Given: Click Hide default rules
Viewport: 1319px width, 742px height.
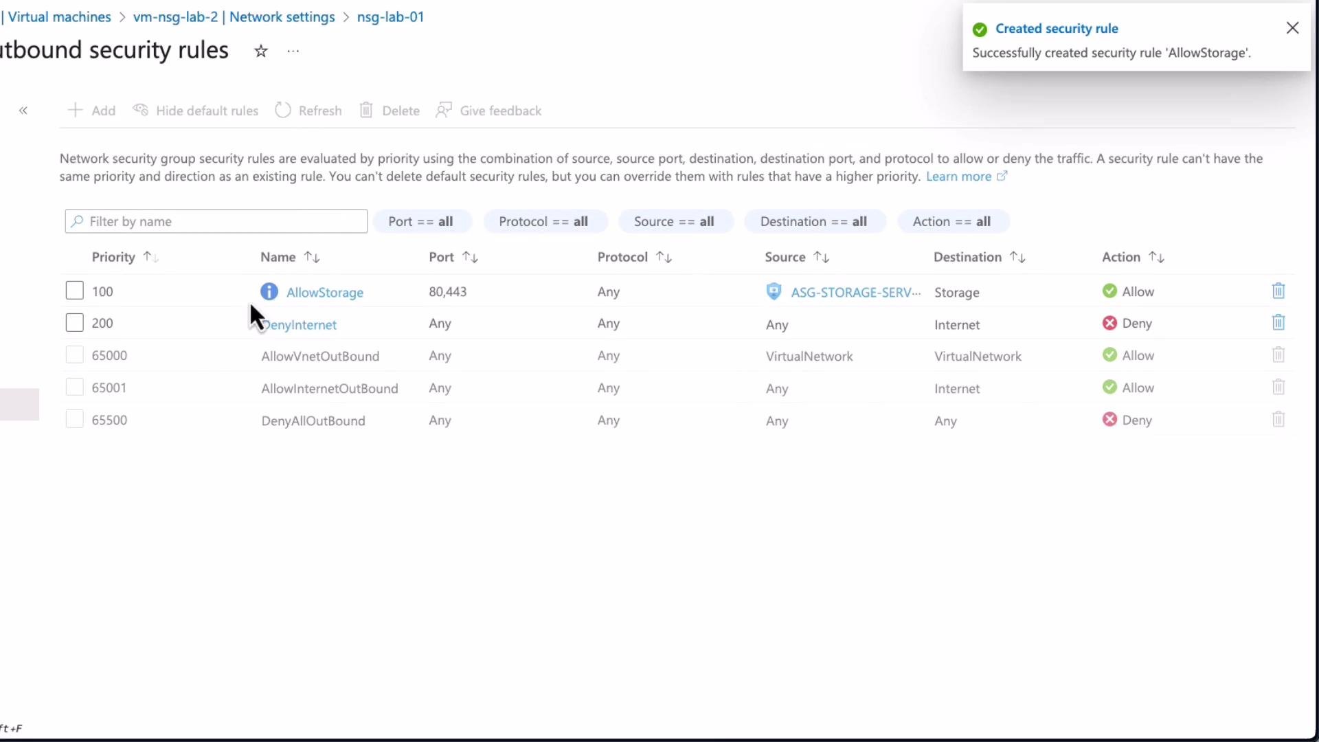Looking at the screenshot, I should pos(196,111).
